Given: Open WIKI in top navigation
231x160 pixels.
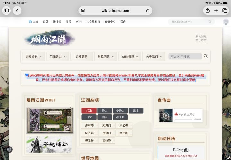Looking at the screenshot, I should [79, 22].
